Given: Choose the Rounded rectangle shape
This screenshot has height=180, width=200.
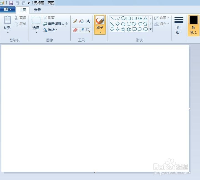Looking at the screenshot, I should pyautogui.click(x=134, y=18).
